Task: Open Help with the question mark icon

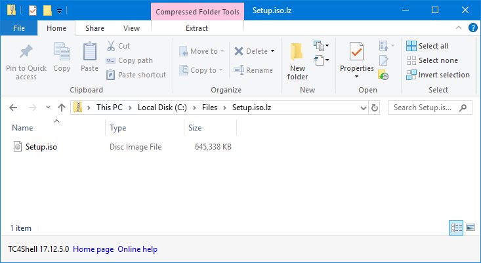Action: [x=472, y=28]
